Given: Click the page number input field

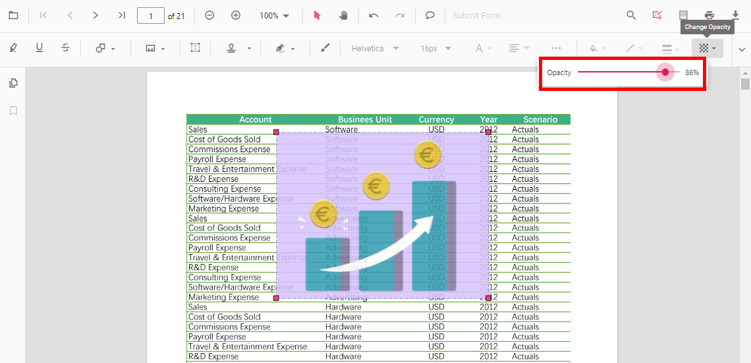Looking at the screenshot, I should pos(150,15).
